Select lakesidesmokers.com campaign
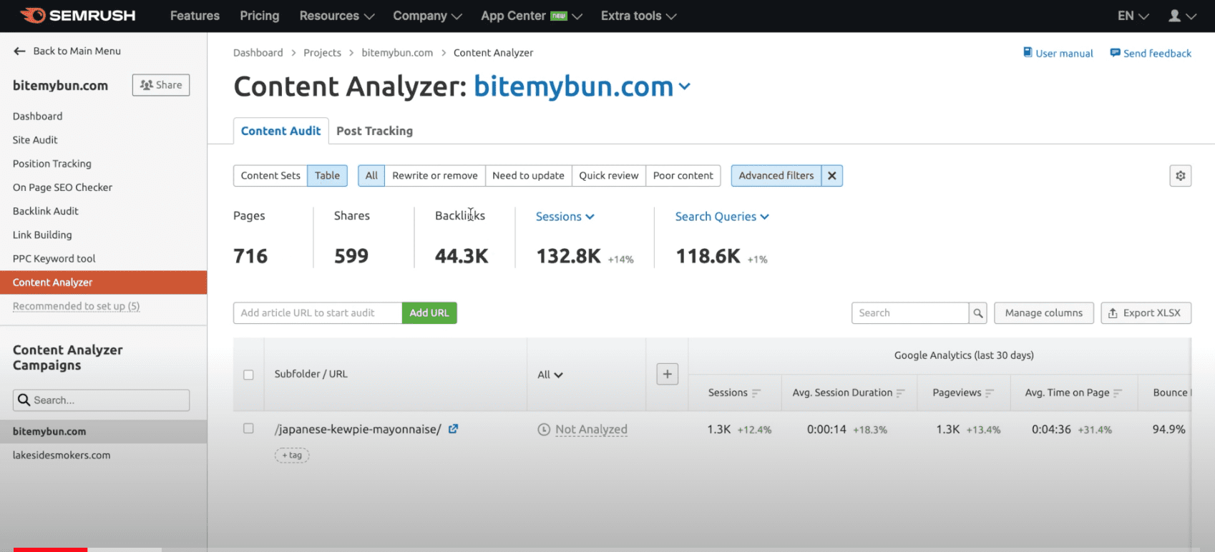The image size is (1215, 552). click(62, 455)
